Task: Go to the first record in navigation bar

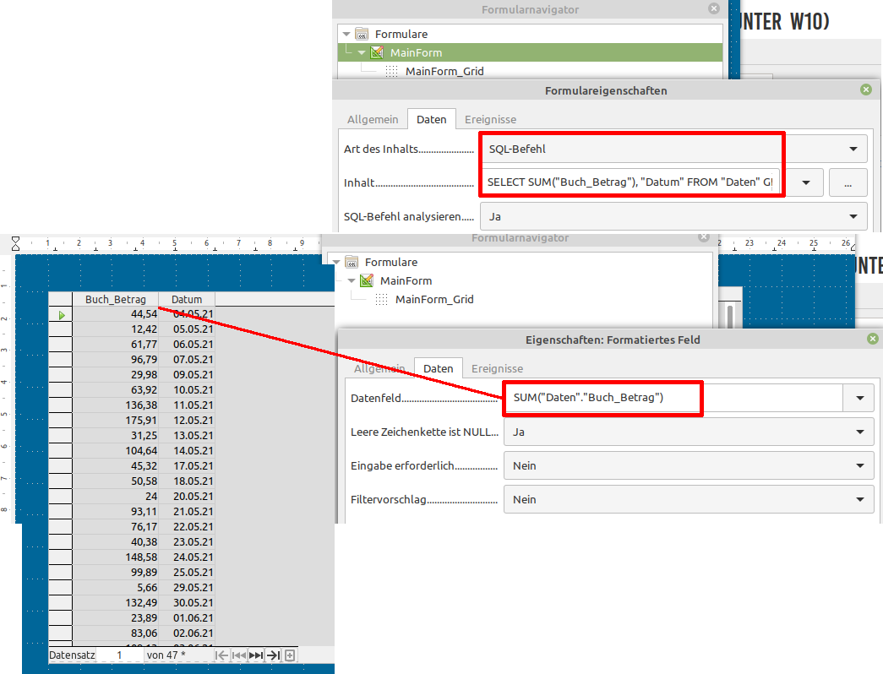Action: (x=221, y=655)
